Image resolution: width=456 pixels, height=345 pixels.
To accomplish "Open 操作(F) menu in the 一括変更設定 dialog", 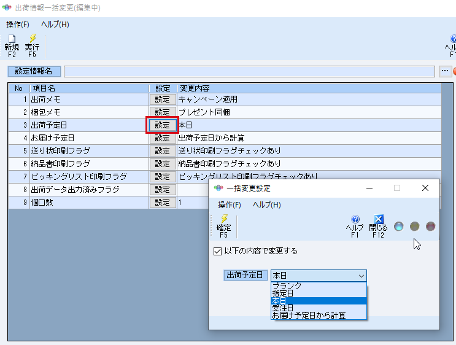I will pyautogui.click(x=230, y=205).
